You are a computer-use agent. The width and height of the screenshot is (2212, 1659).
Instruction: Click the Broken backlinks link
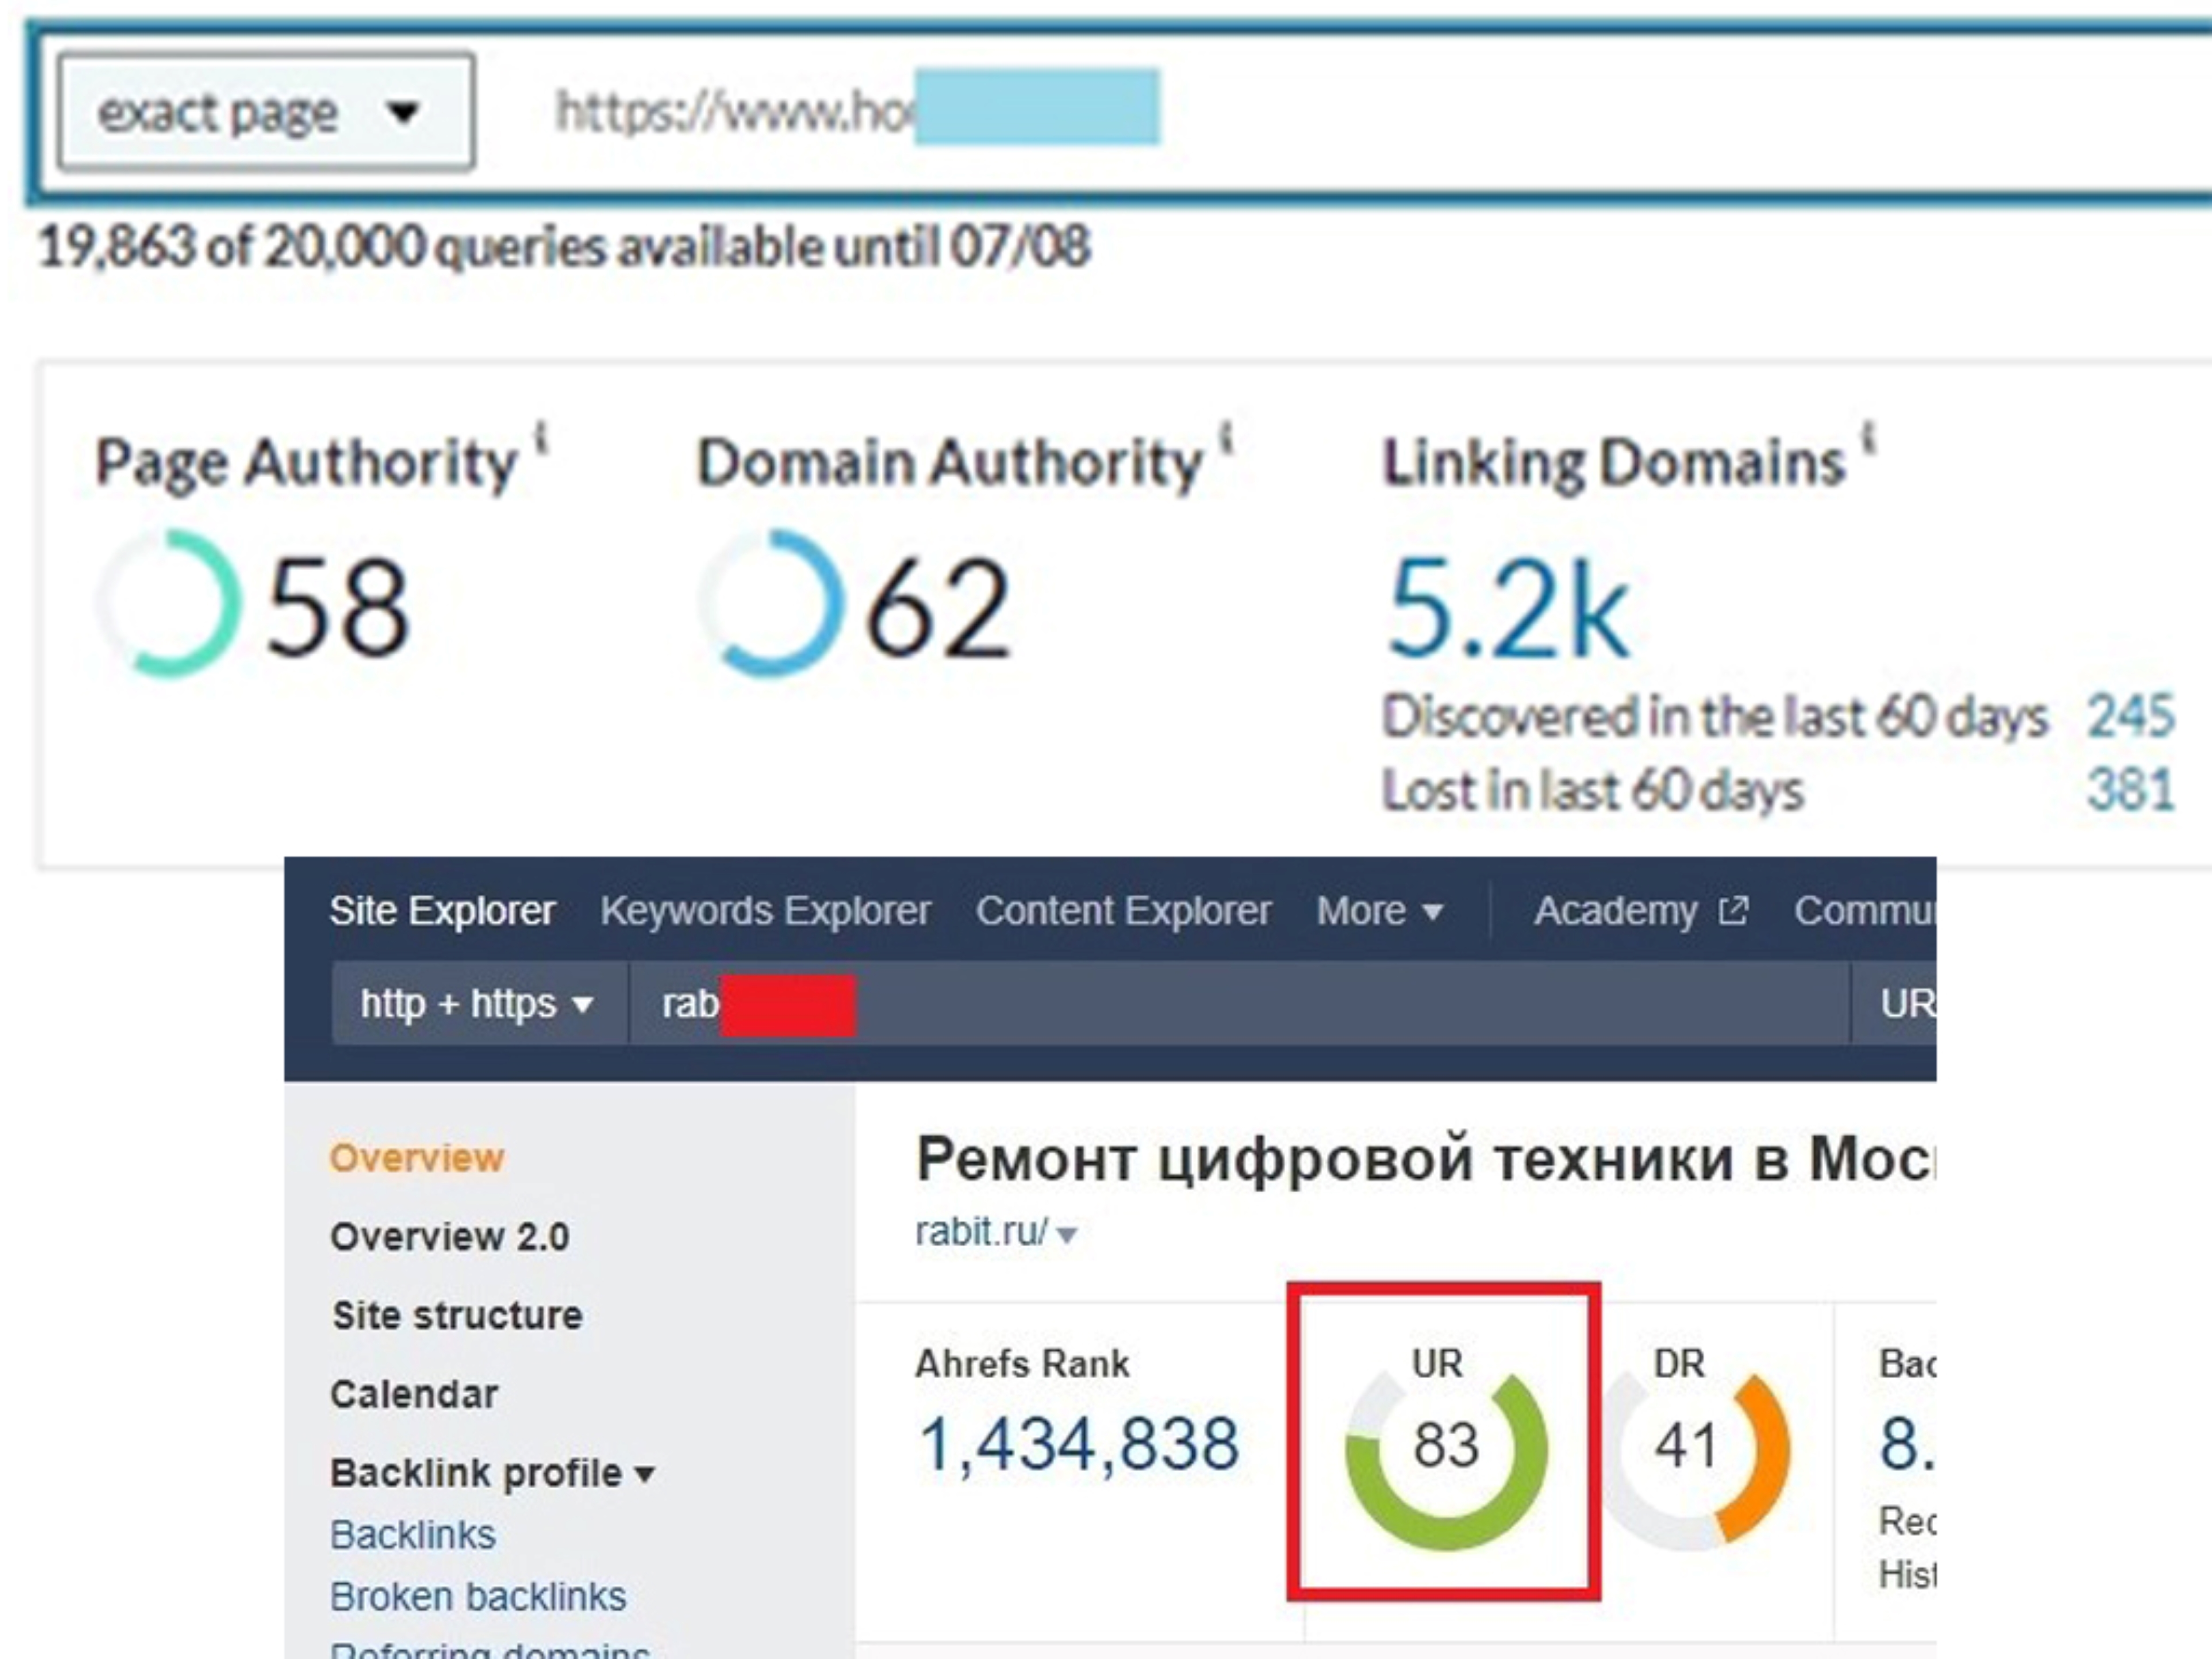coord(478,1597)
